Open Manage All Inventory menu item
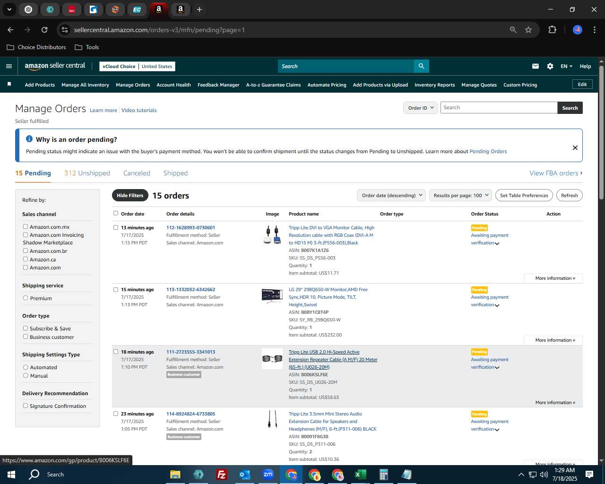This screenshot has height=484, width=605. point(85,85)
